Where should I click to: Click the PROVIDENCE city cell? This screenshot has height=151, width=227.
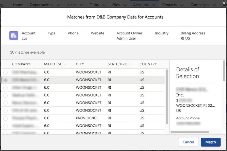(87, 118)
